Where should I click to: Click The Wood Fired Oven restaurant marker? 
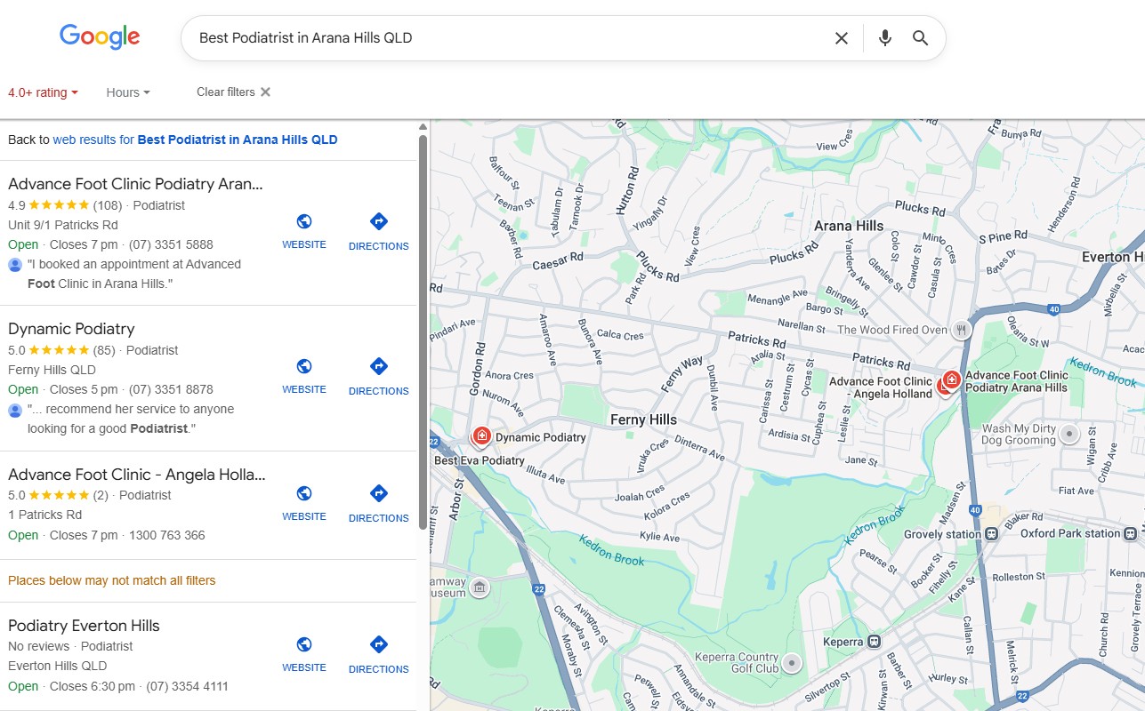coord(961,330)
